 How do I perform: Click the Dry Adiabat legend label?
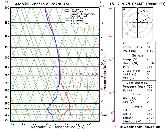[79, 16]
